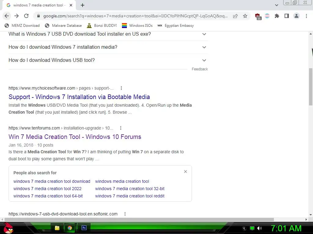Bookmark this page with the star
Screen dimensions: 313x234
245,16
